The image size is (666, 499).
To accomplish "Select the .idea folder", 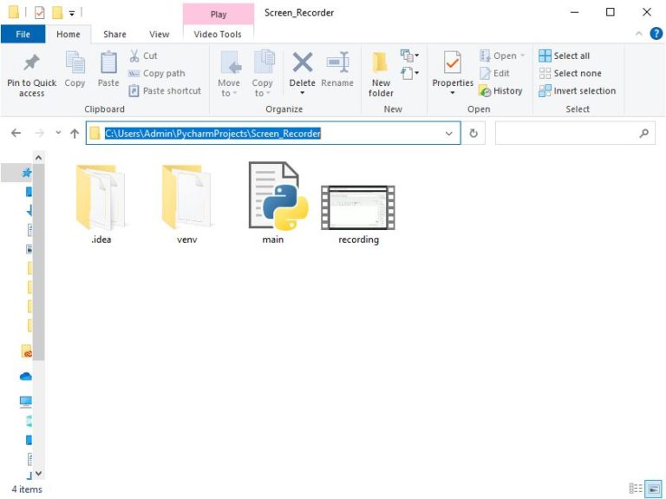I will (101, 203).
